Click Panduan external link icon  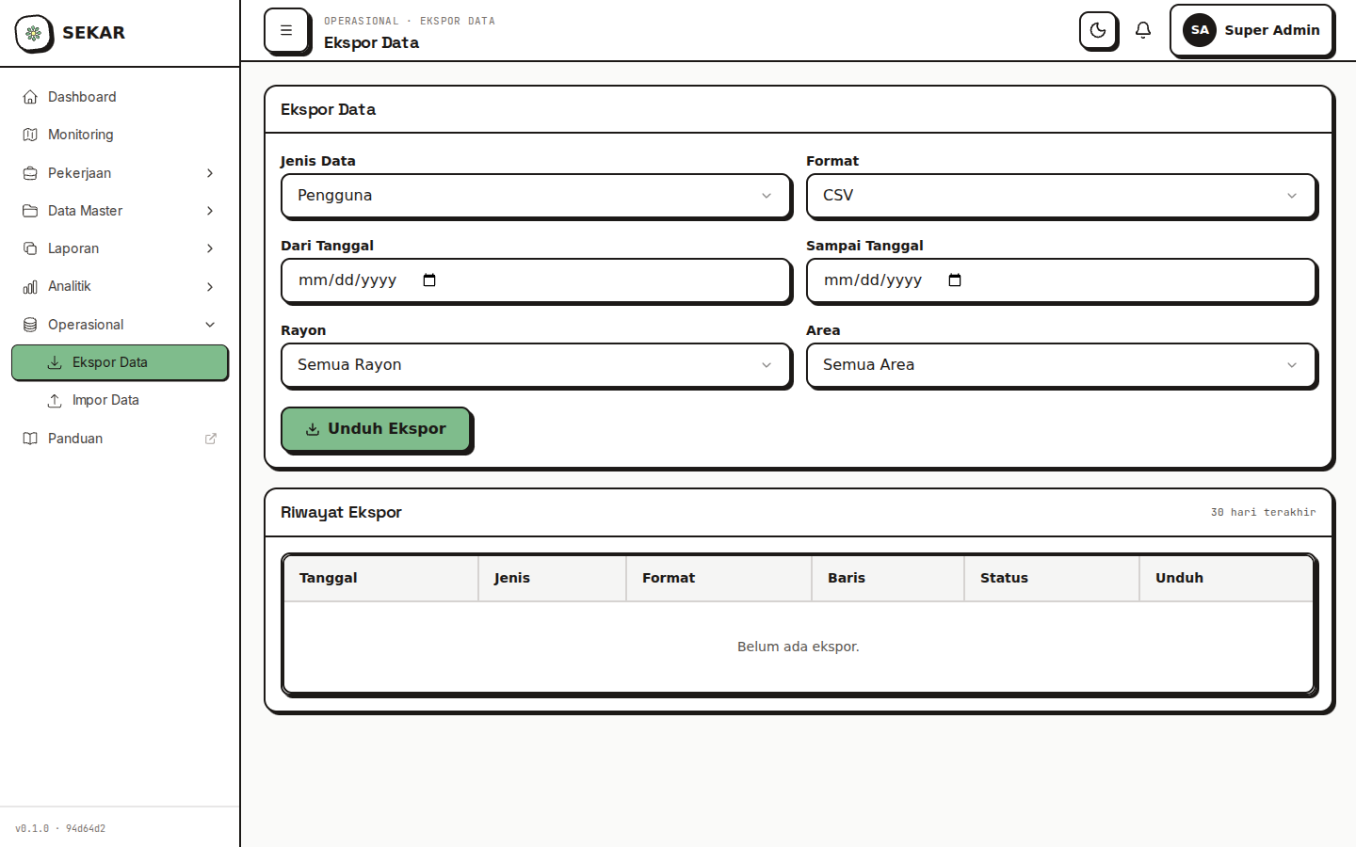211,439
